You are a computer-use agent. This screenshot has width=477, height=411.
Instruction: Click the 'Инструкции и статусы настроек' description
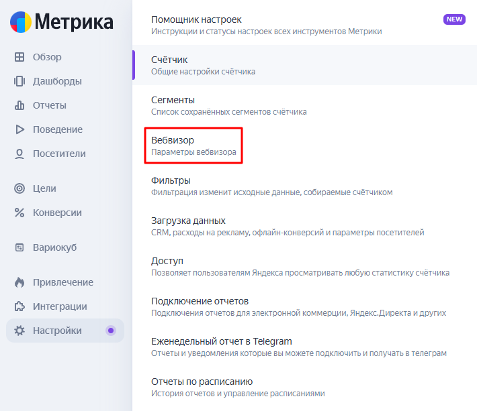(x=267, y=32)
